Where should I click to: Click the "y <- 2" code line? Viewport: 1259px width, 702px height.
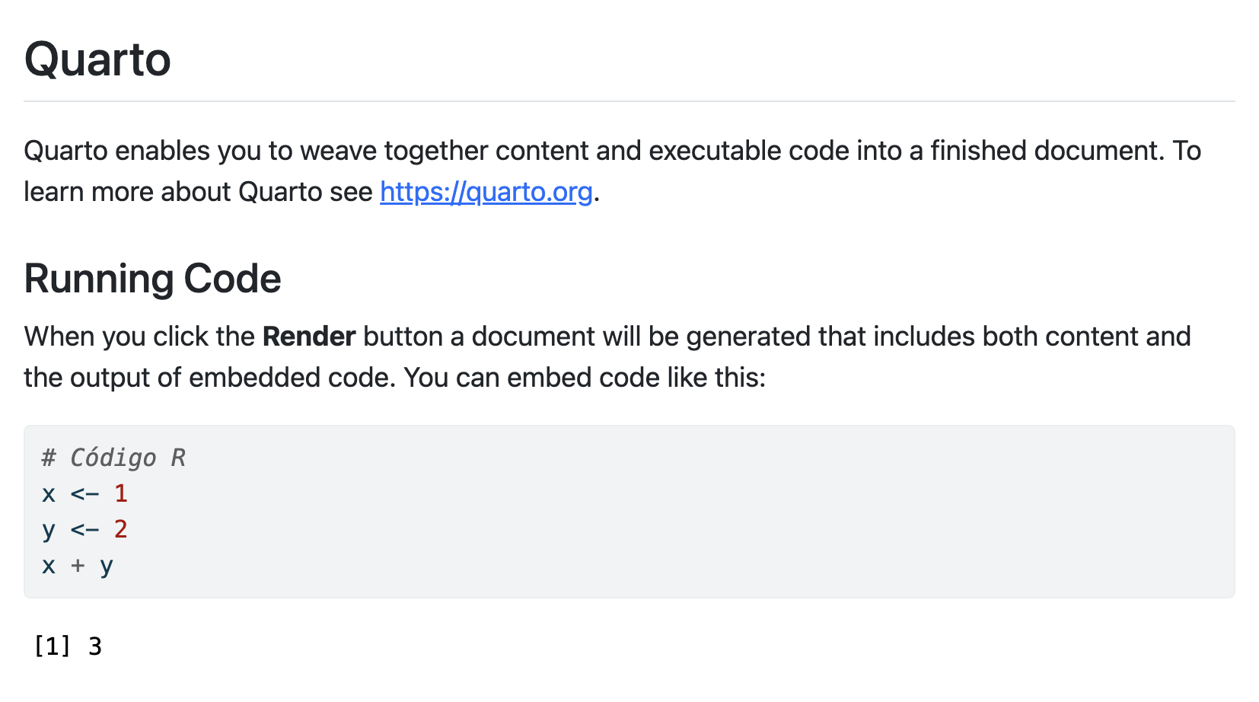click(x=84, y=529)
